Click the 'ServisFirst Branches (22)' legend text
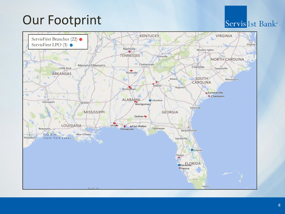Image resolution: width=285 pixels, height=214 pixels. (54, 39)
